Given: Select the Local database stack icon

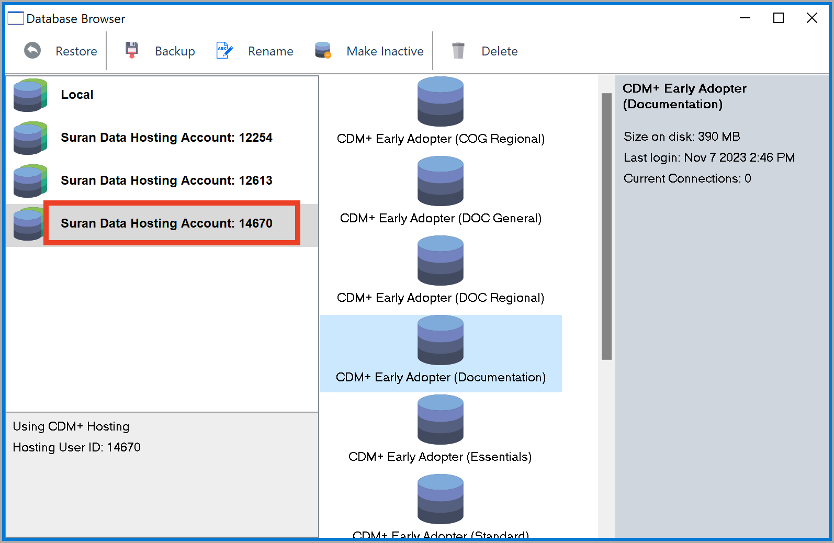Looking at the screenshot, I should [x=30, y=95].
